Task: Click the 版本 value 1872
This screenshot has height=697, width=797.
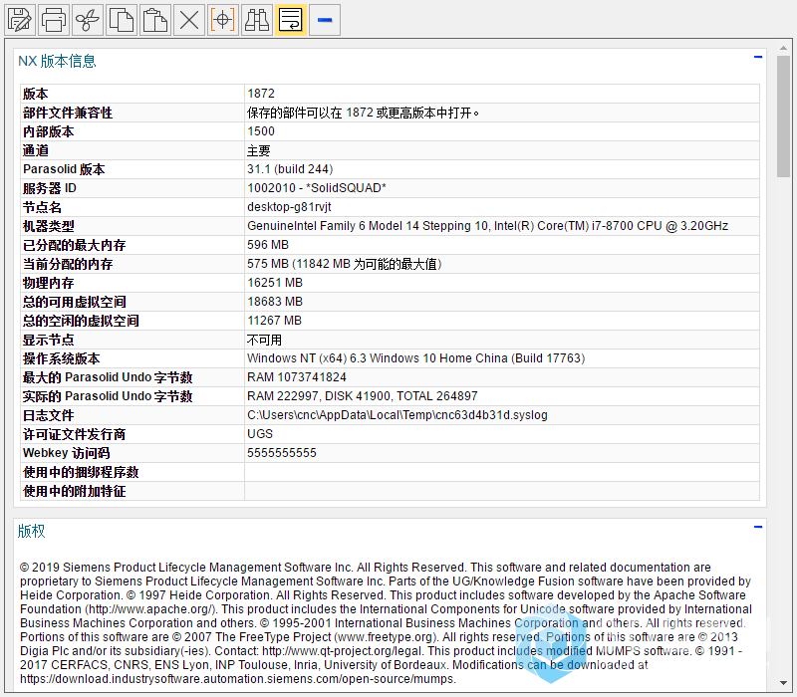Action: click(x=261, y=94)
